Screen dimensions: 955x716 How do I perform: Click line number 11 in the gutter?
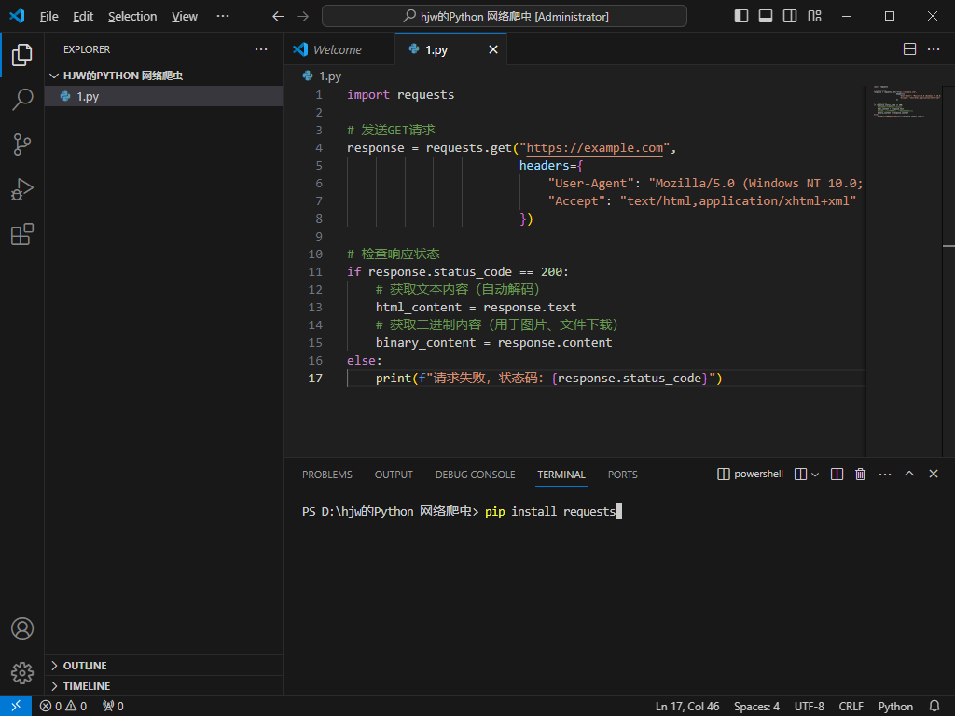(315, 272)
